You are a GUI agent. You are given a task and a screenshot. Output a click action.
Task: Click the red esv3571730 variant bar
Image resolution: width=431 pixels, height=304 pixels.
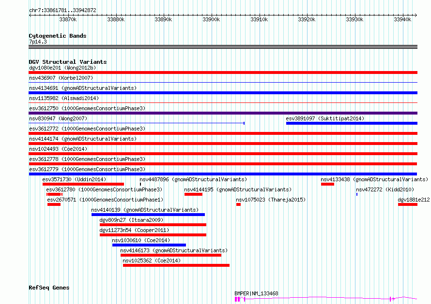(83, 184)
